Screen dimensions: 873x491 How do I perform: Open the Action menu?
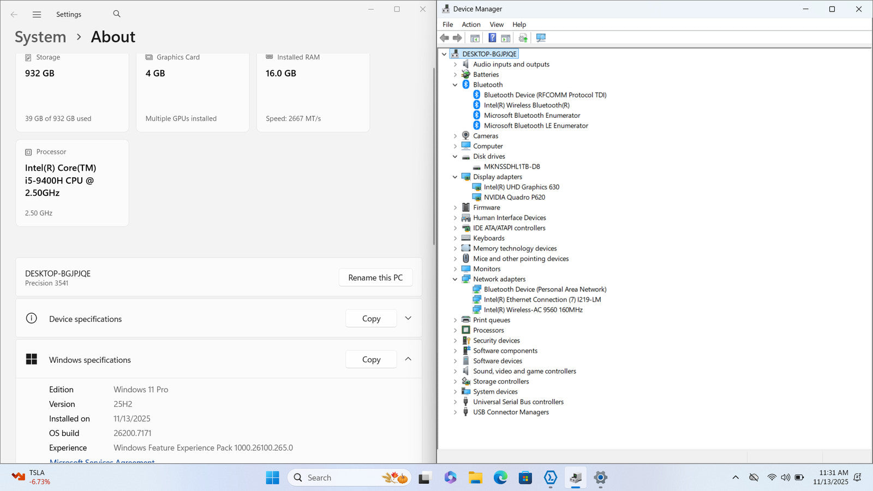(x=471, y=25)
